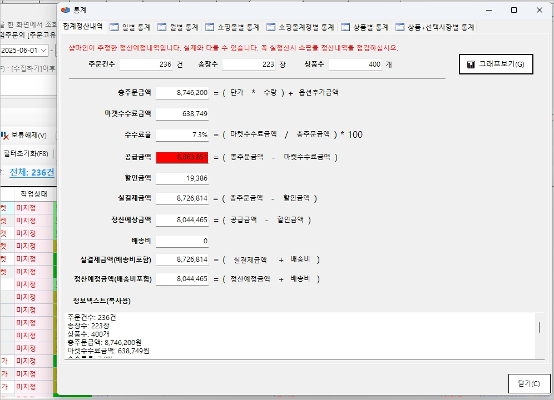
Task: Click the graph icon in 그래프보기 button
Action: (471, 64)
